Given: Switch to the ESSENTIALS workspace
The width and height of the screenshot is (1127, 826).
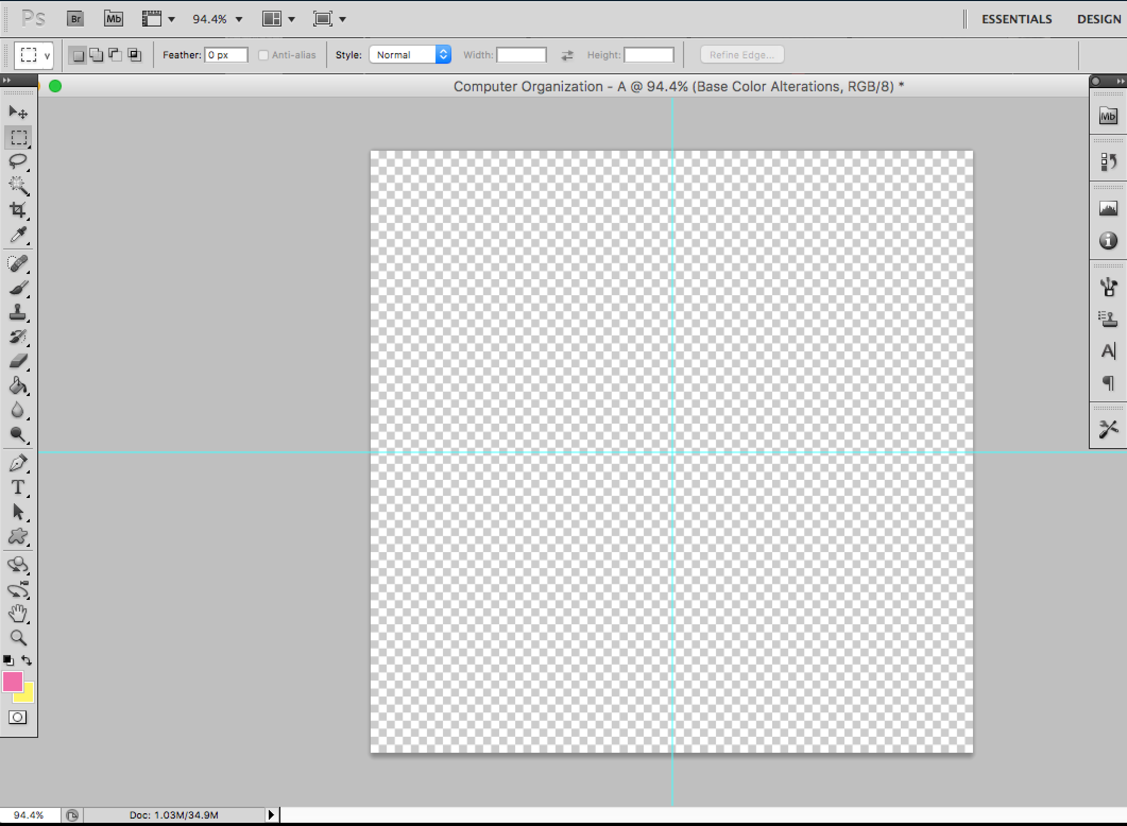Looking at the screenshot, I should click(1016, 19).
